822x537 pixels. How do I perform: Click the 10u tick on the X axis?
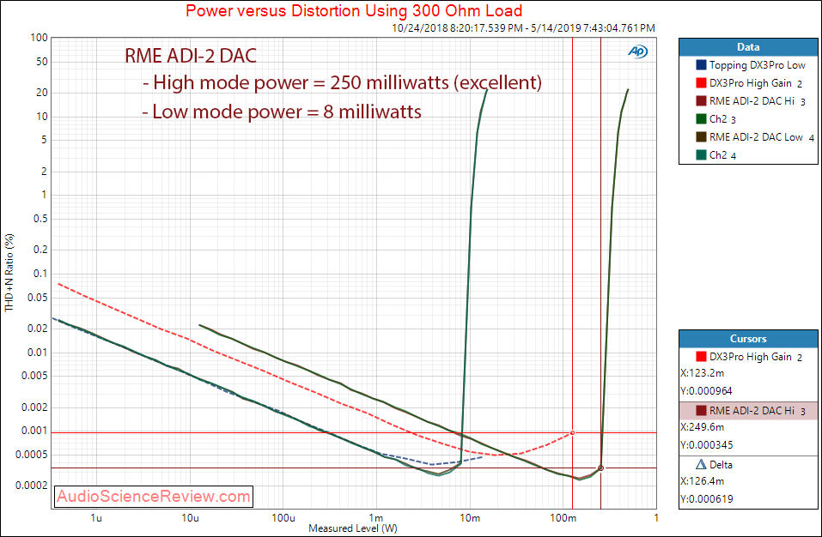(x=190, y=518)
